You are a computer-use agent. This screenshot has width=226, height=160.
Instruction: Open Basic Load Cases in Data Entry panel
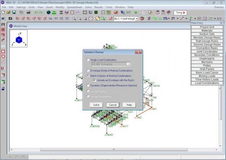click(x=207, y=72)
